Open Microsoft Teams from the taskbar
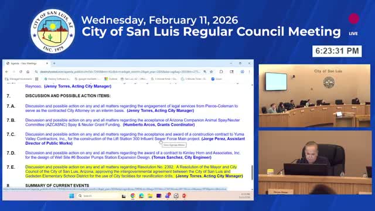The width and height of the screenshot is (375, 211). click(168, 196)
